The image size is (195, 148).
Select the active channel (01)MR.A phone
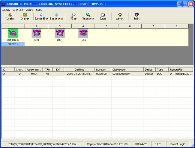point(13,33)
